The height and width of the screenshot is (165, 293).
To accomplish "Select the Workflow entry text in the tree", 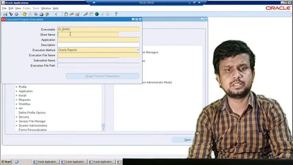I will 24,104.
